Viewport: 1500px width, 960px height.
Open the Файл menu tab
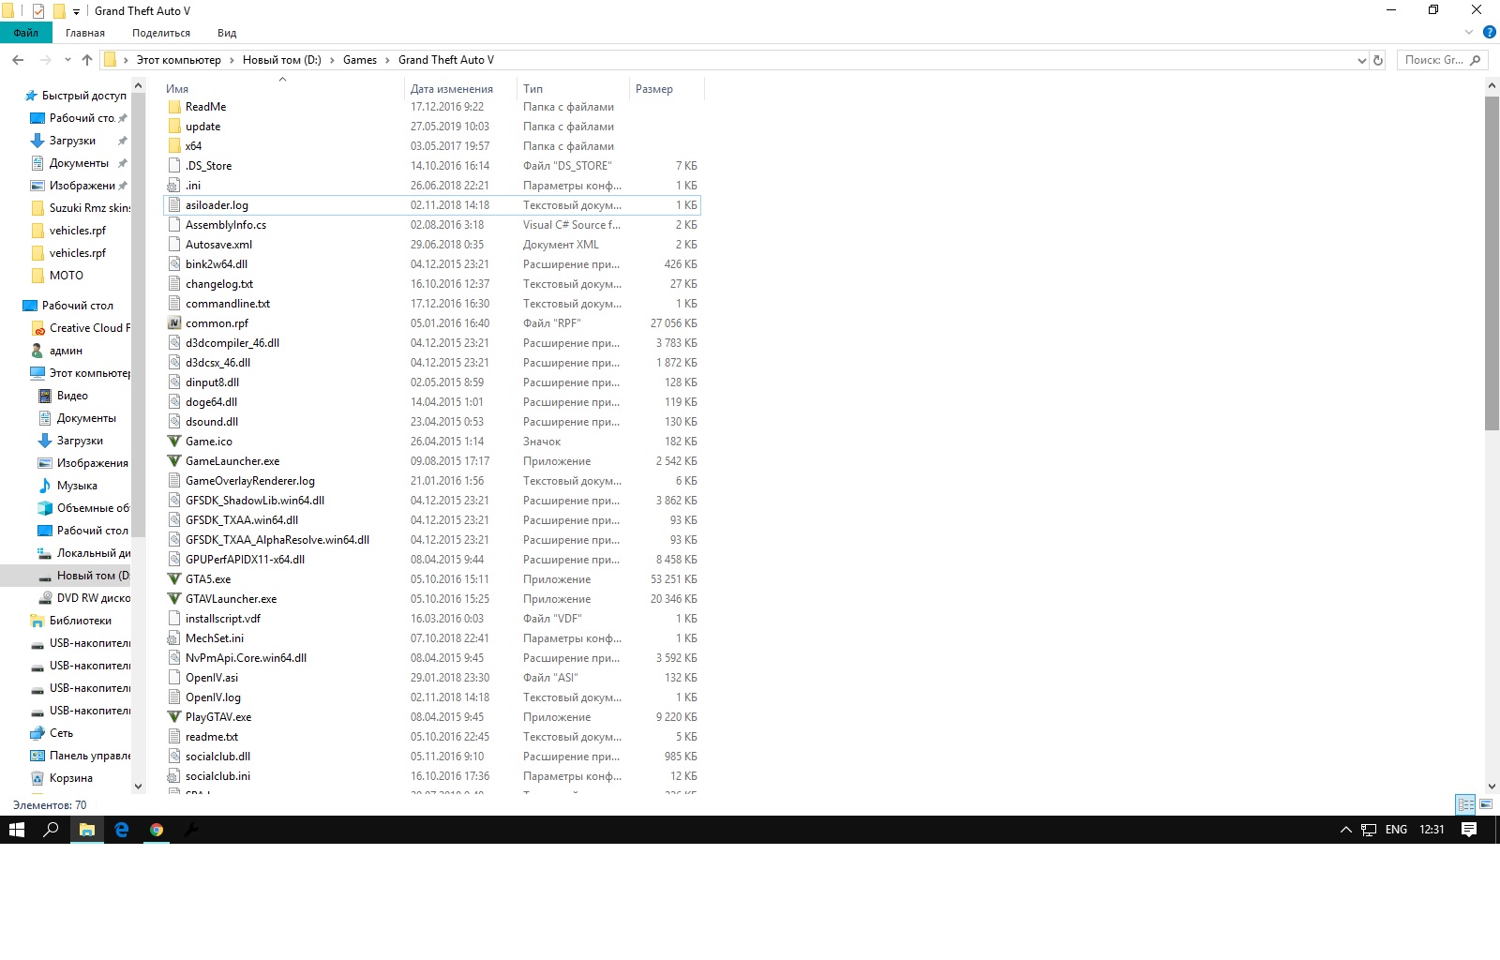tap(26, 33)
